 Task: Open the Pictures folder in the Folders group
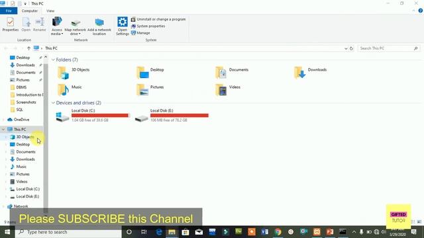[x=150, y=90]
